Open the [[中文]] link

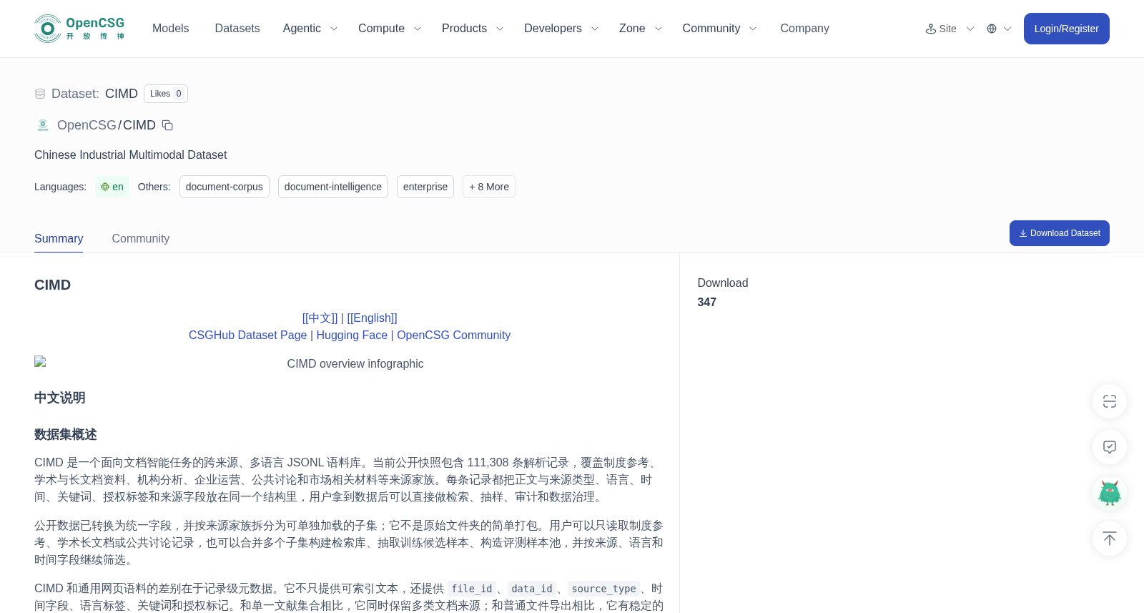click(x=320, y=318)
